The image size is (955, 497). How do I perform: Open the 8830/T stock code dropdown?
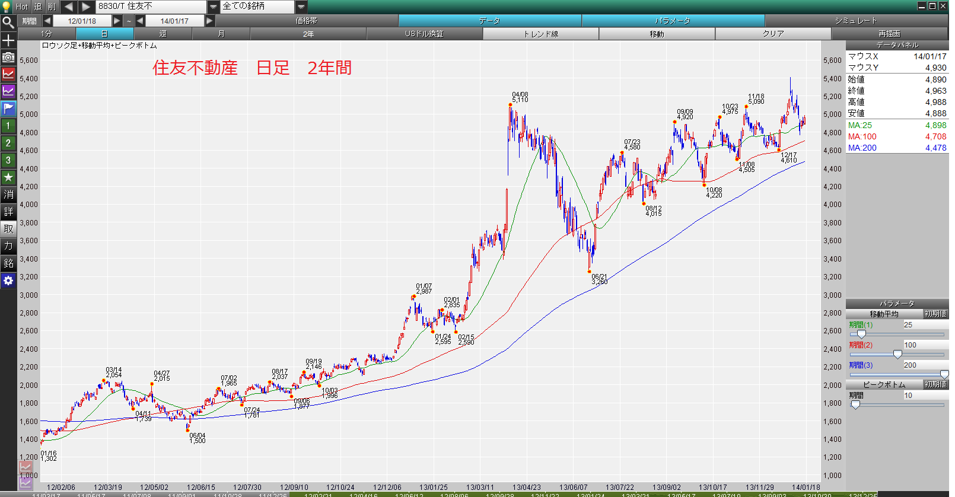click(x=214, y=7)
